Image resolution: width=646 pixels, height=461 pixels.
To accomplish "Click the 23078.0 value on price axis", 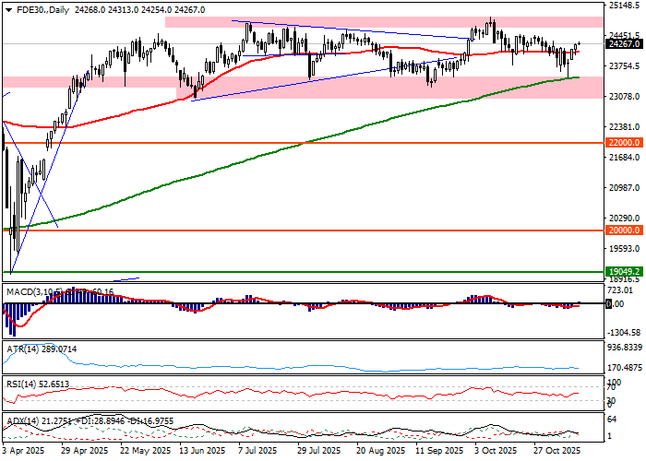I will click(625, 96).
